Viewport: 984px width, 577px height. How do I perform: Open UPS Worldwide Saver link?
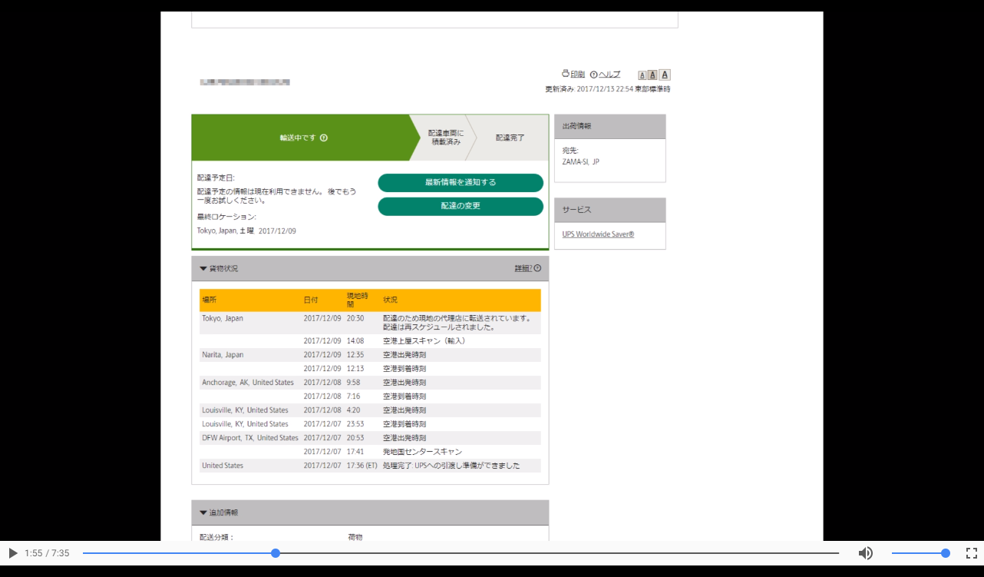tap(598, 234)
